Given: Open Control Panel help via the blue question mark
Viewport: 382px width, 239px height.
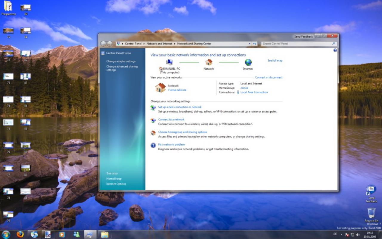Looking at the screenshot, I should [x=335, y=50].
